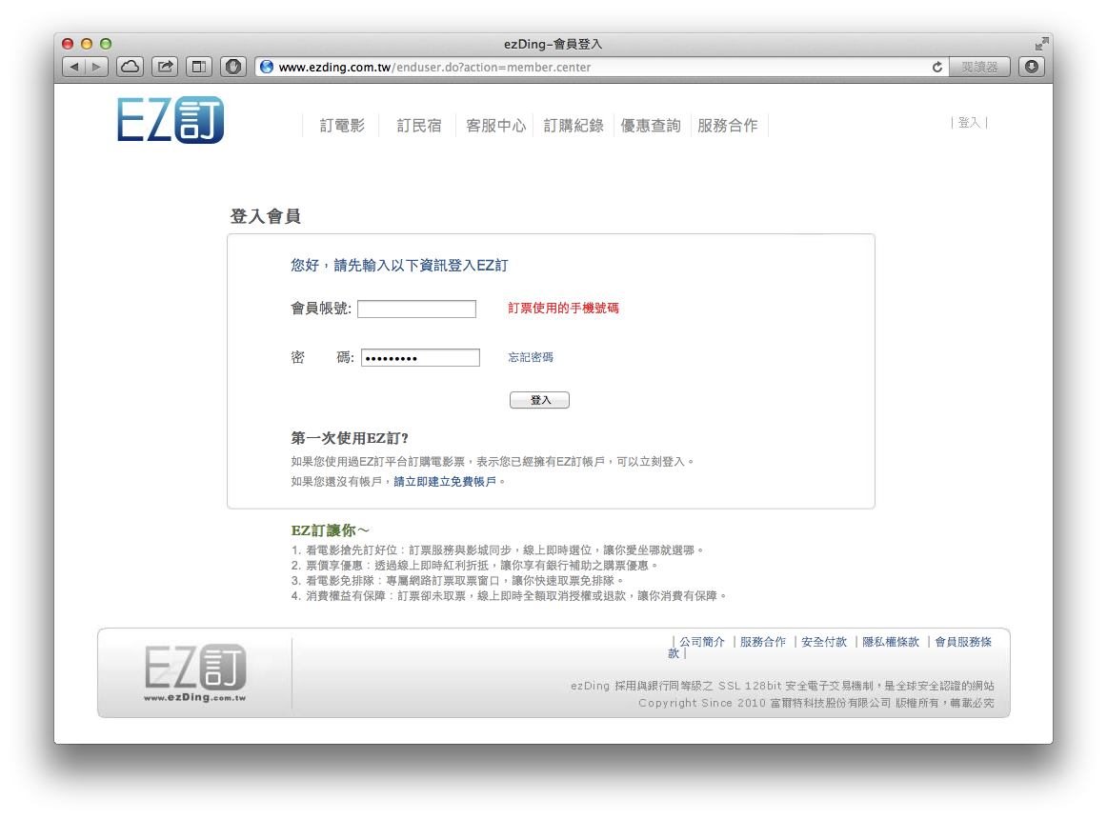Viewport: 1107px width, 819px height.
Task: Open the 訂購紀錄 menu item
Action: click(x=574, y=126)
